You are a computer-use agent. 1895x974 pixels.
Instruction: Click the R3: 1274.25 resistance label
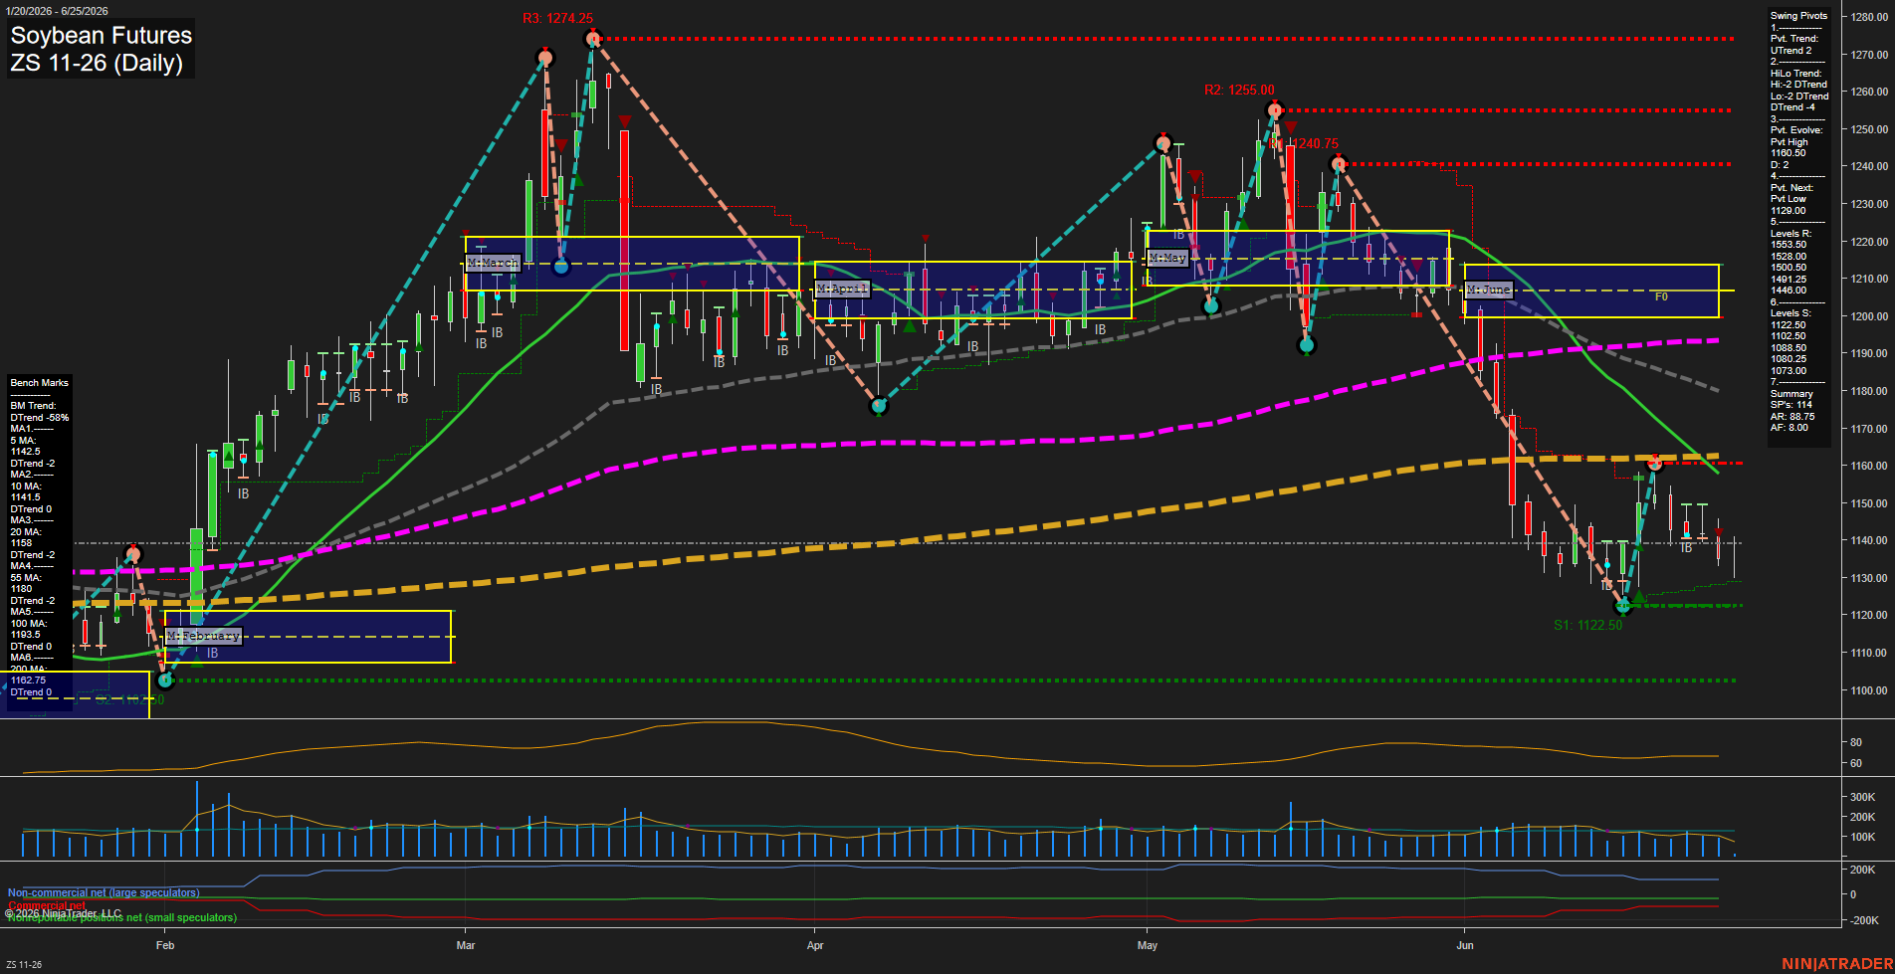(557, 18)
